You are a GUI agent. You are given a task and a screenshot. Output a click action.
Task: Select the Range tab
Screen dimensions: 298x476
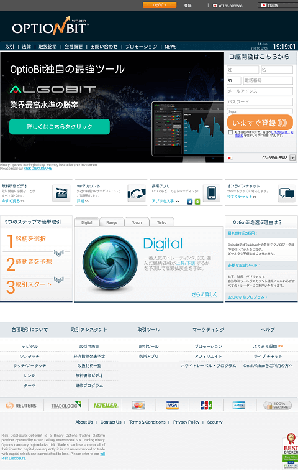point(112,222)
